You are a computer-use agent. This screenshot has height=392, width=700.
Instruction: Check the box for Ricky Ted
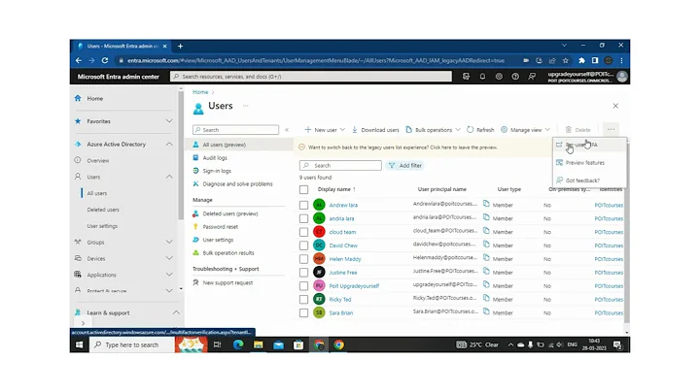pyautogui.click(x=303, y=300)
